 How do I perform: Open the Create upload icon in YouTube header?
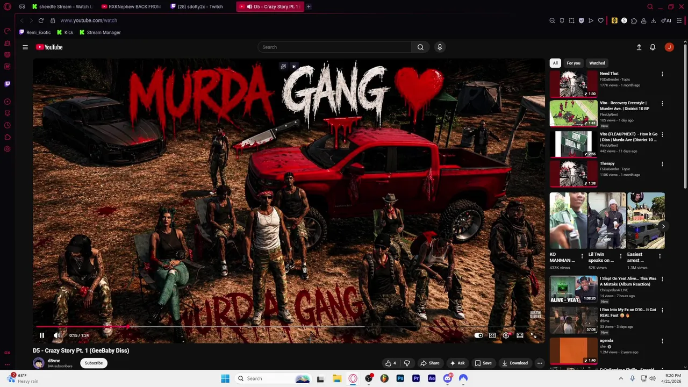coord(639,47)
